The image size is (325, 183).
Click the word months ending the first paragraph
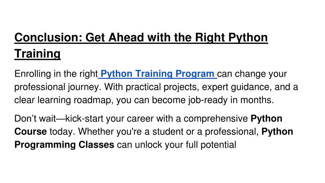click(x=256, y=100)
